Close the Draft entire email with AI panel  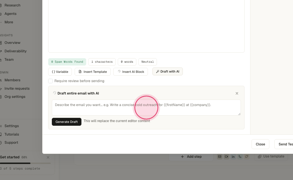click(237, 93)
